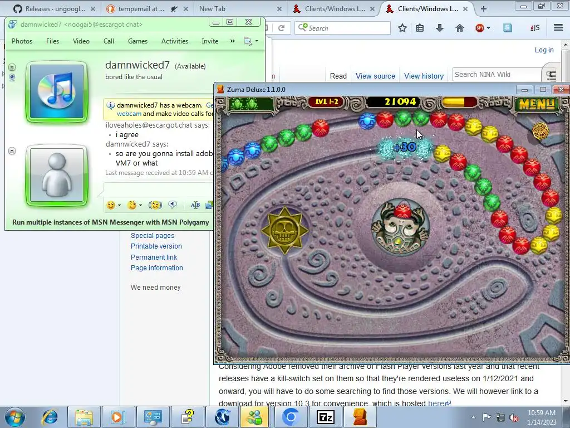The height and width of the screenshot is (428, 570).
Task: Click the blue S extension icon
Action: [x=508, y=28]
